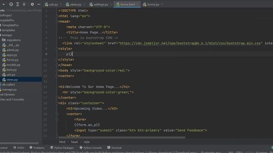Collapse the html tag fold marker on line 2
Viewport: 273px width, 153px height.
pos(57,16)
